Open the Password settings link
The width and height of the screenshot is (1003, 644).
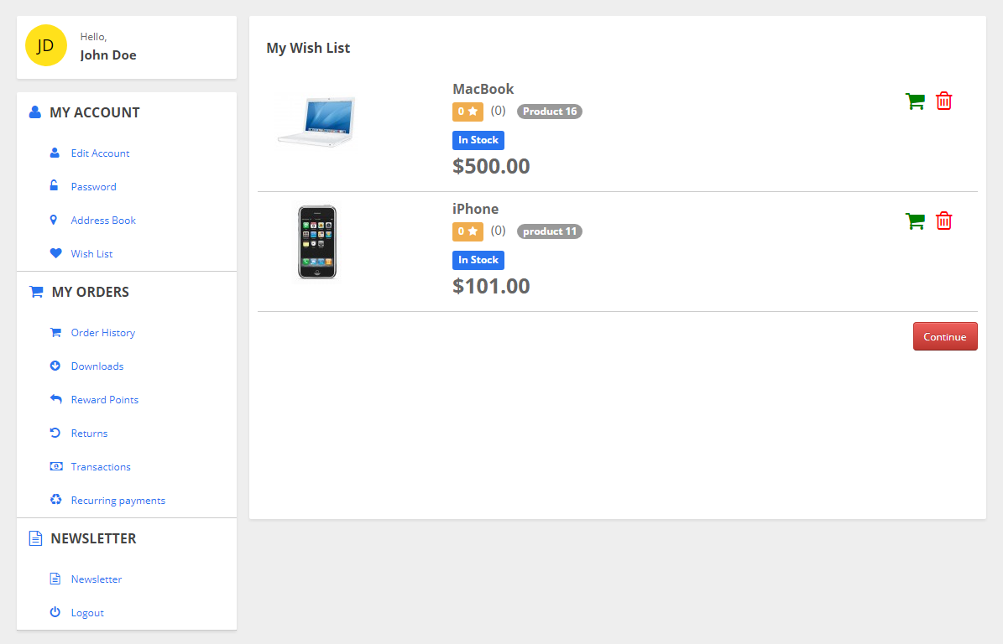click(x=93, y=186)
